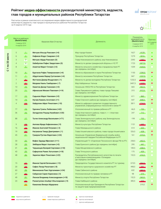The image size is (161, 209).
Task: Click the 'Фамилия Имя Отчество' column header
Action: 52,41
